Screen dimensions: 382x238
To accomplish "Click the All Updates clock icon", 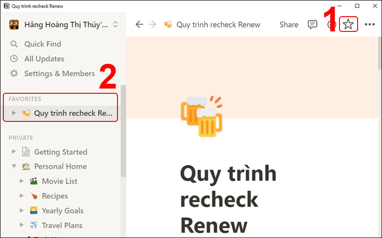I will click(x=14, y=59).
